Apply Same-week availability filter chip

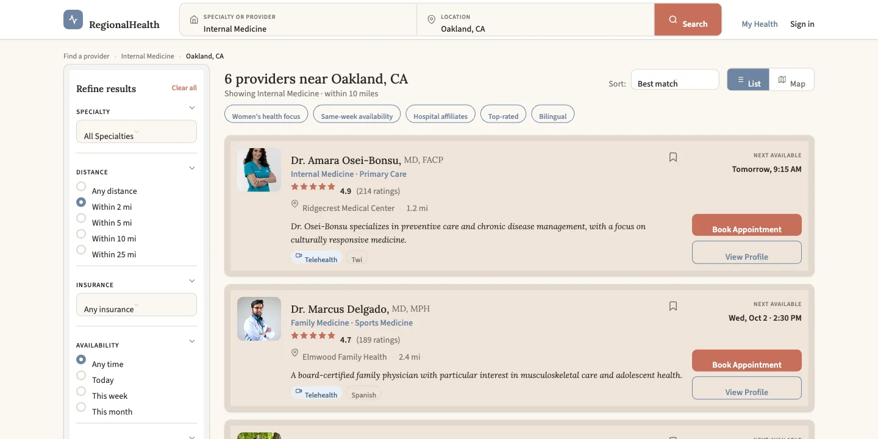coord(357,114)
